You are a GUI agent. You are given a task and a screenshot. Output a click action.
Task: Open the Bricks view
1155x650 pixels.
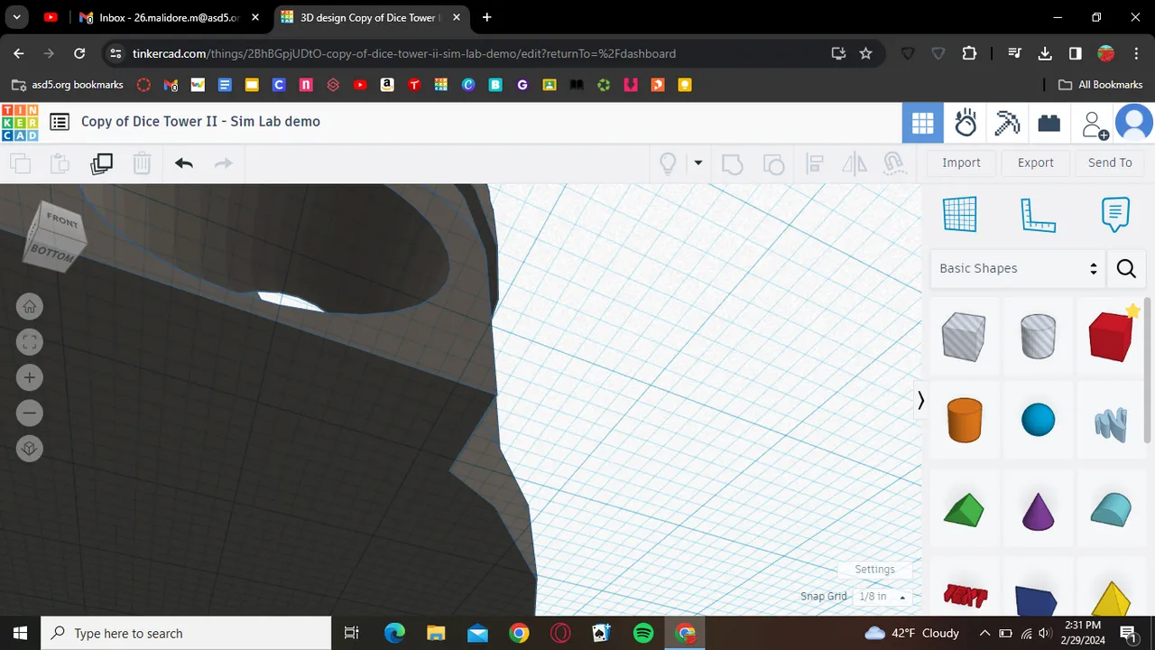click(x=1049, y=123)
